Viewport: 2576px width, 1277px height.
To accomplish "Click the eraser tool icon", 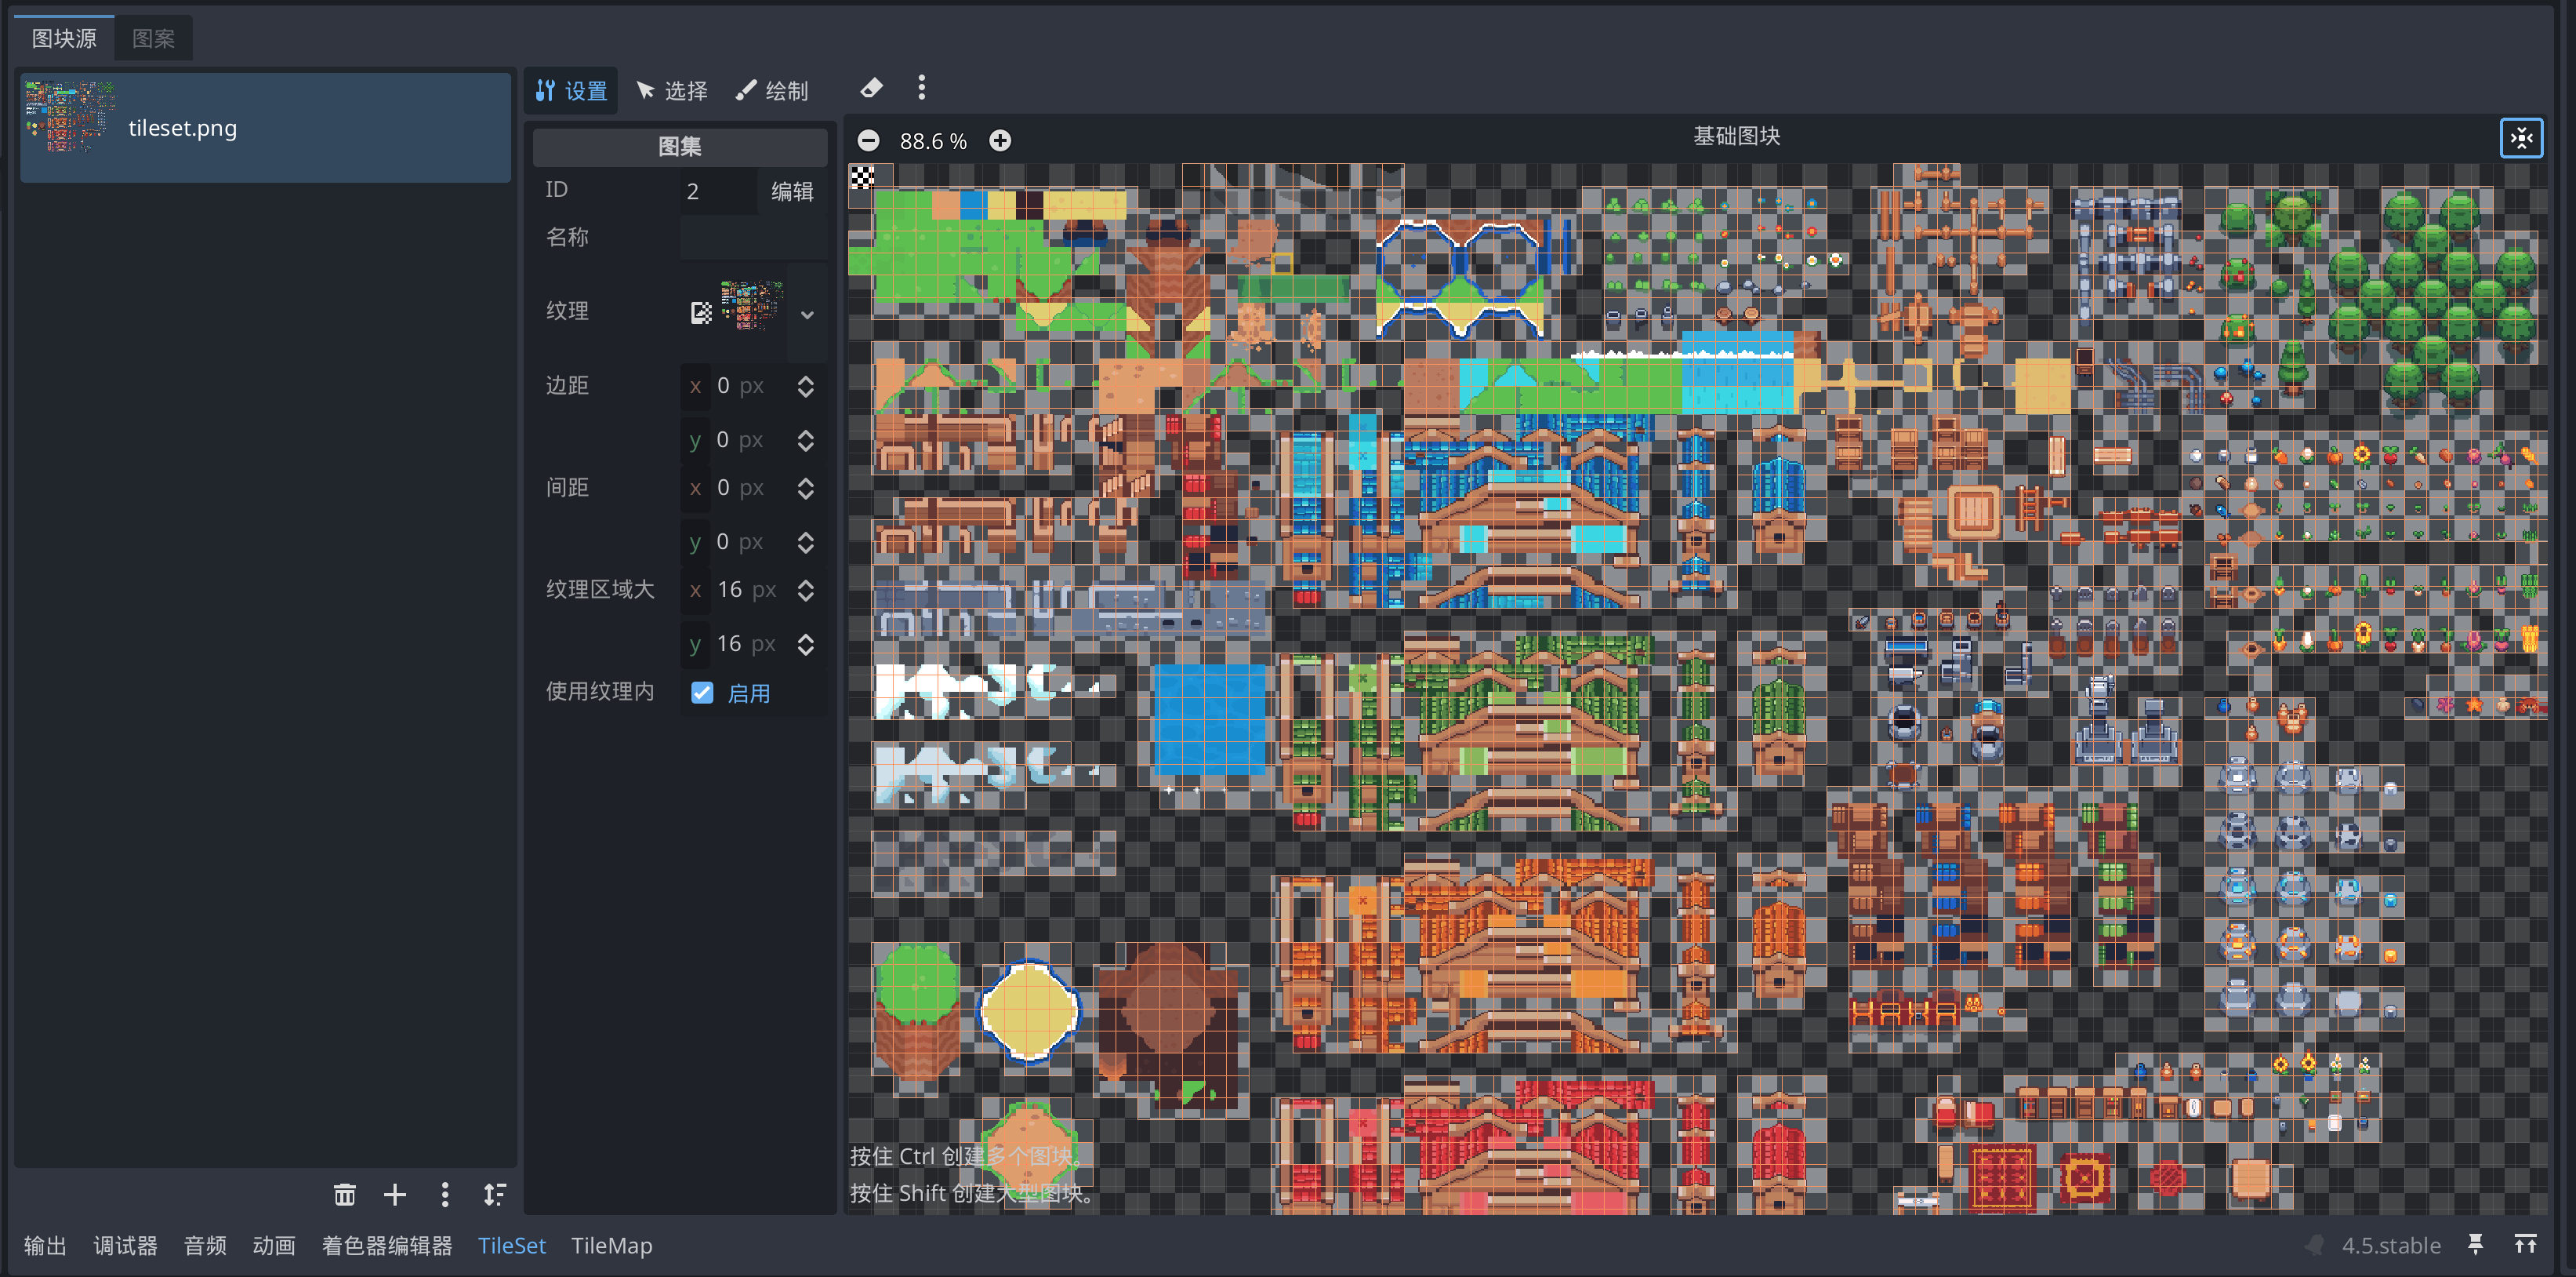I will 871,89.
